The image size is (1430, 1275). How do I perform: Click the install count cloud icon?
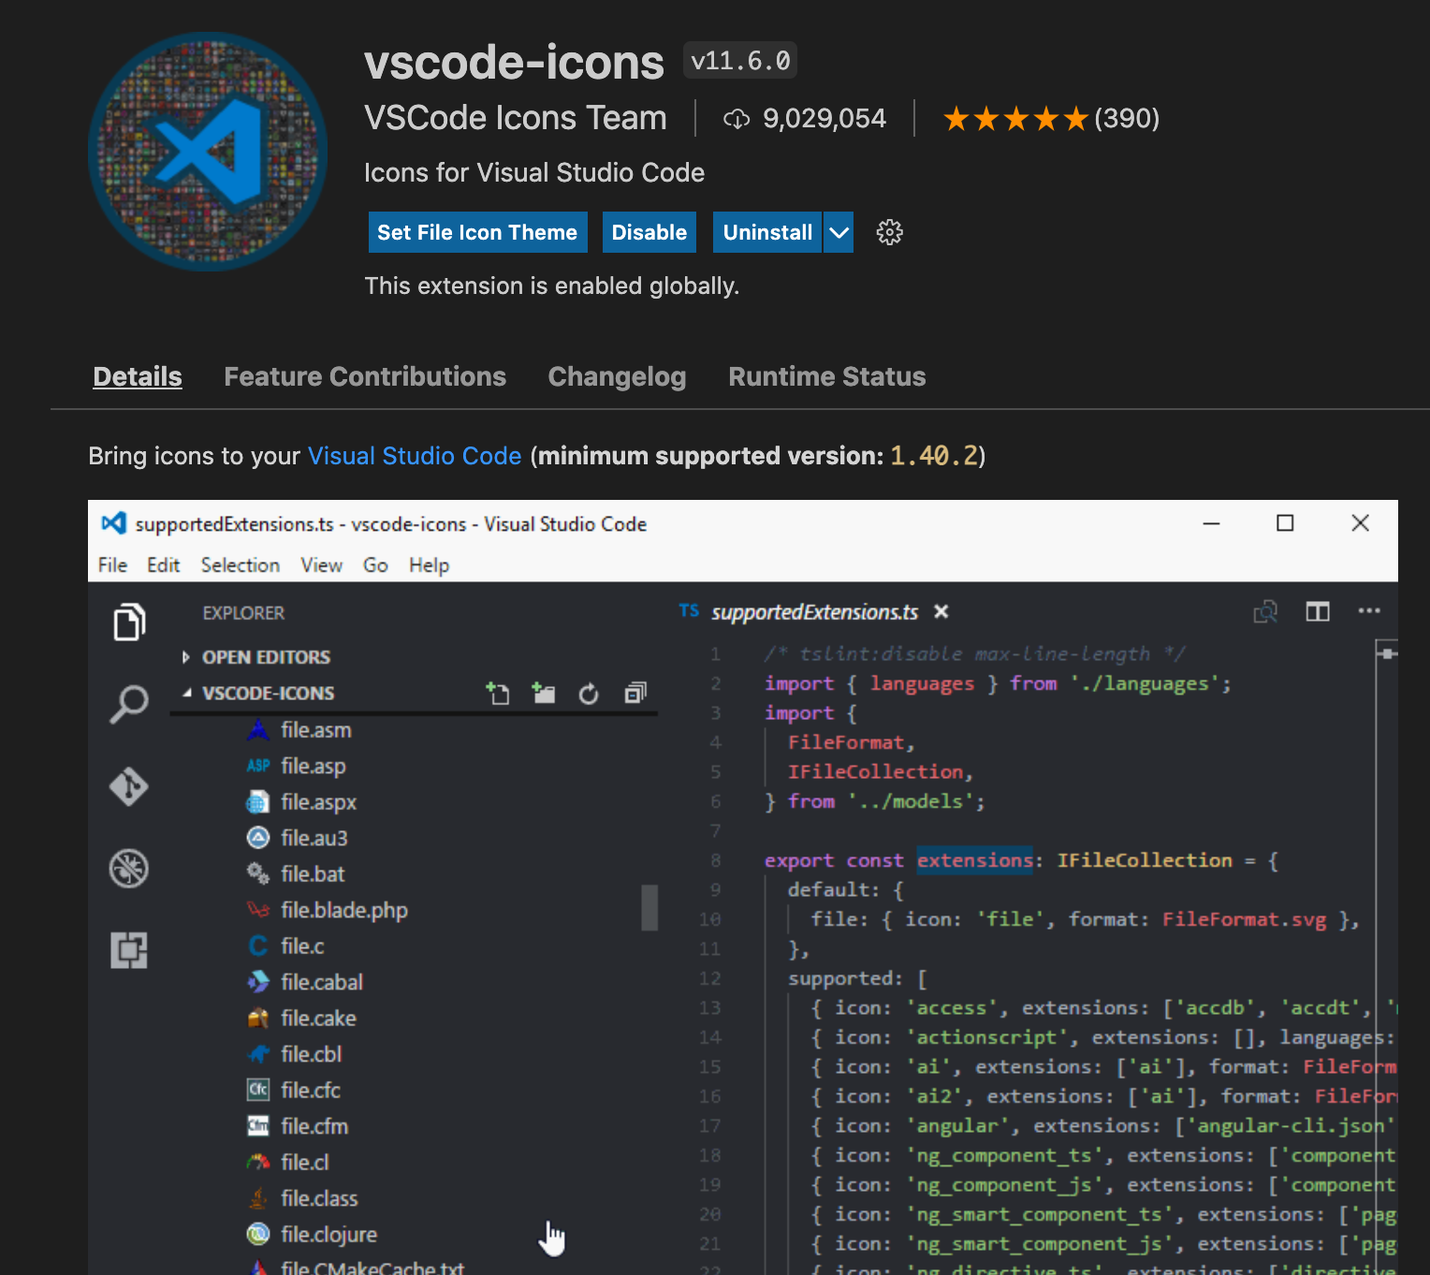point(737,119)
